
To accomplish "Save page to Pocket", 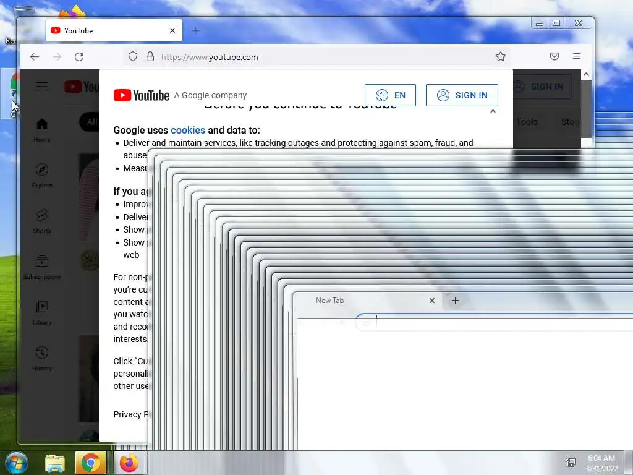I will (554, 56).
